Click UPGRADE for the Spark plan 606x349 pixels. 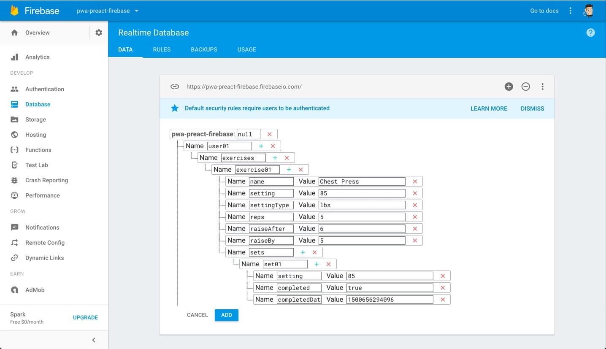tap(85, 317)
